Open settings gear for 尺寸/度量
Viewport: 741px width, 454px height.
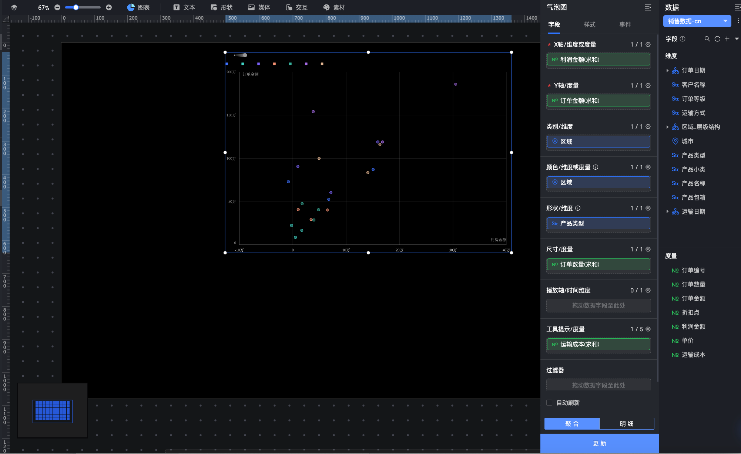[648, 249]
